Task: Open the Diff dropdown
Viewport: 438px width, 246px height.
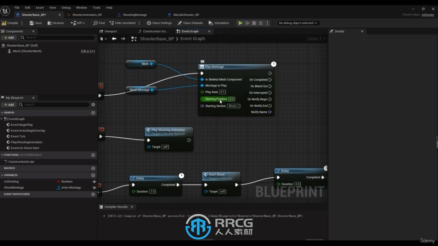Action: point(78,23)
